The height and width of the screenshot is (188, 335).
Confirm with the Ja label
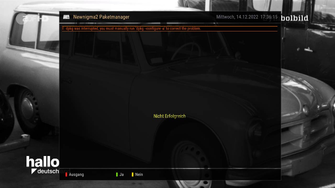point(121,174)
